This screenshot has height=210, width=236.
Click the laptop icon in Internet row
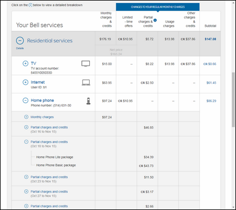(86, 83)
